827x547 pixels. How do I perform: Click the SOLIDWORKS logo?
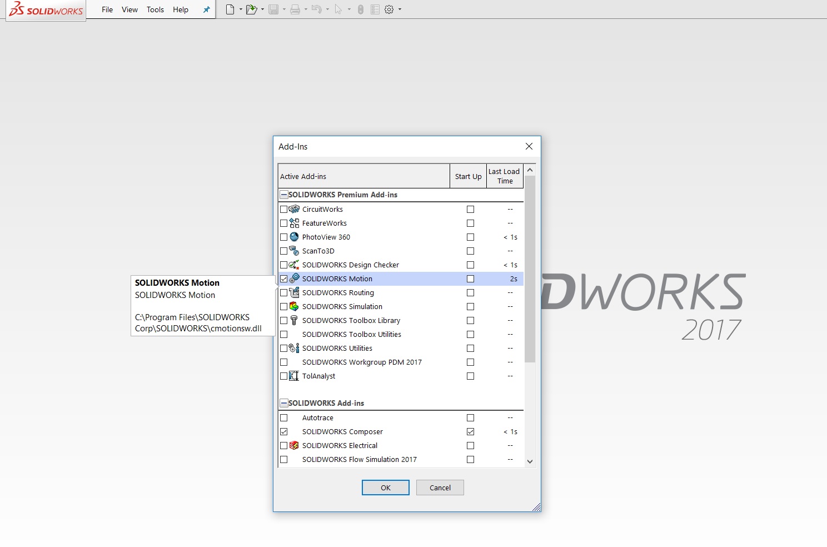click(x=46, y=9)
